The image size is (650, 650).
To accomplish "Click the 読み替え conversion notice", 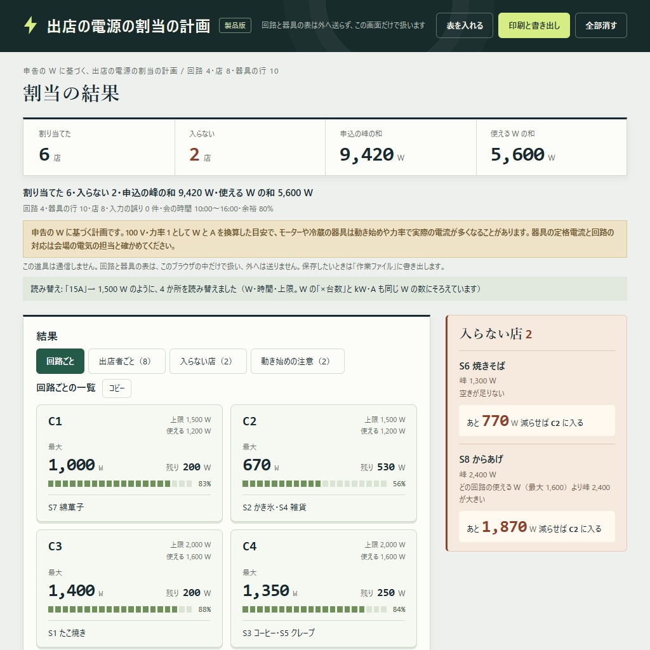I will coord(325,289).
